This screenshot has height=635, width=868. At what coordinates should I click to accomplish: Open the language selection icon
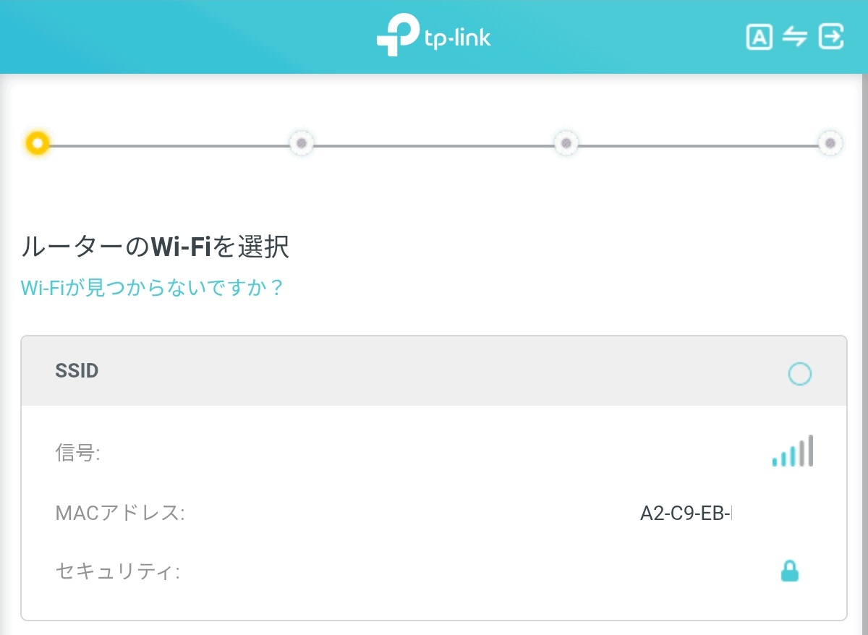[x=759, y=37]
